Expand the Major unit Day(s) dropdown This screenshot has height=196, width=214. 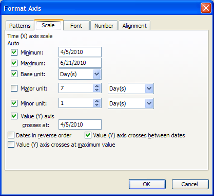pos(149,88)
